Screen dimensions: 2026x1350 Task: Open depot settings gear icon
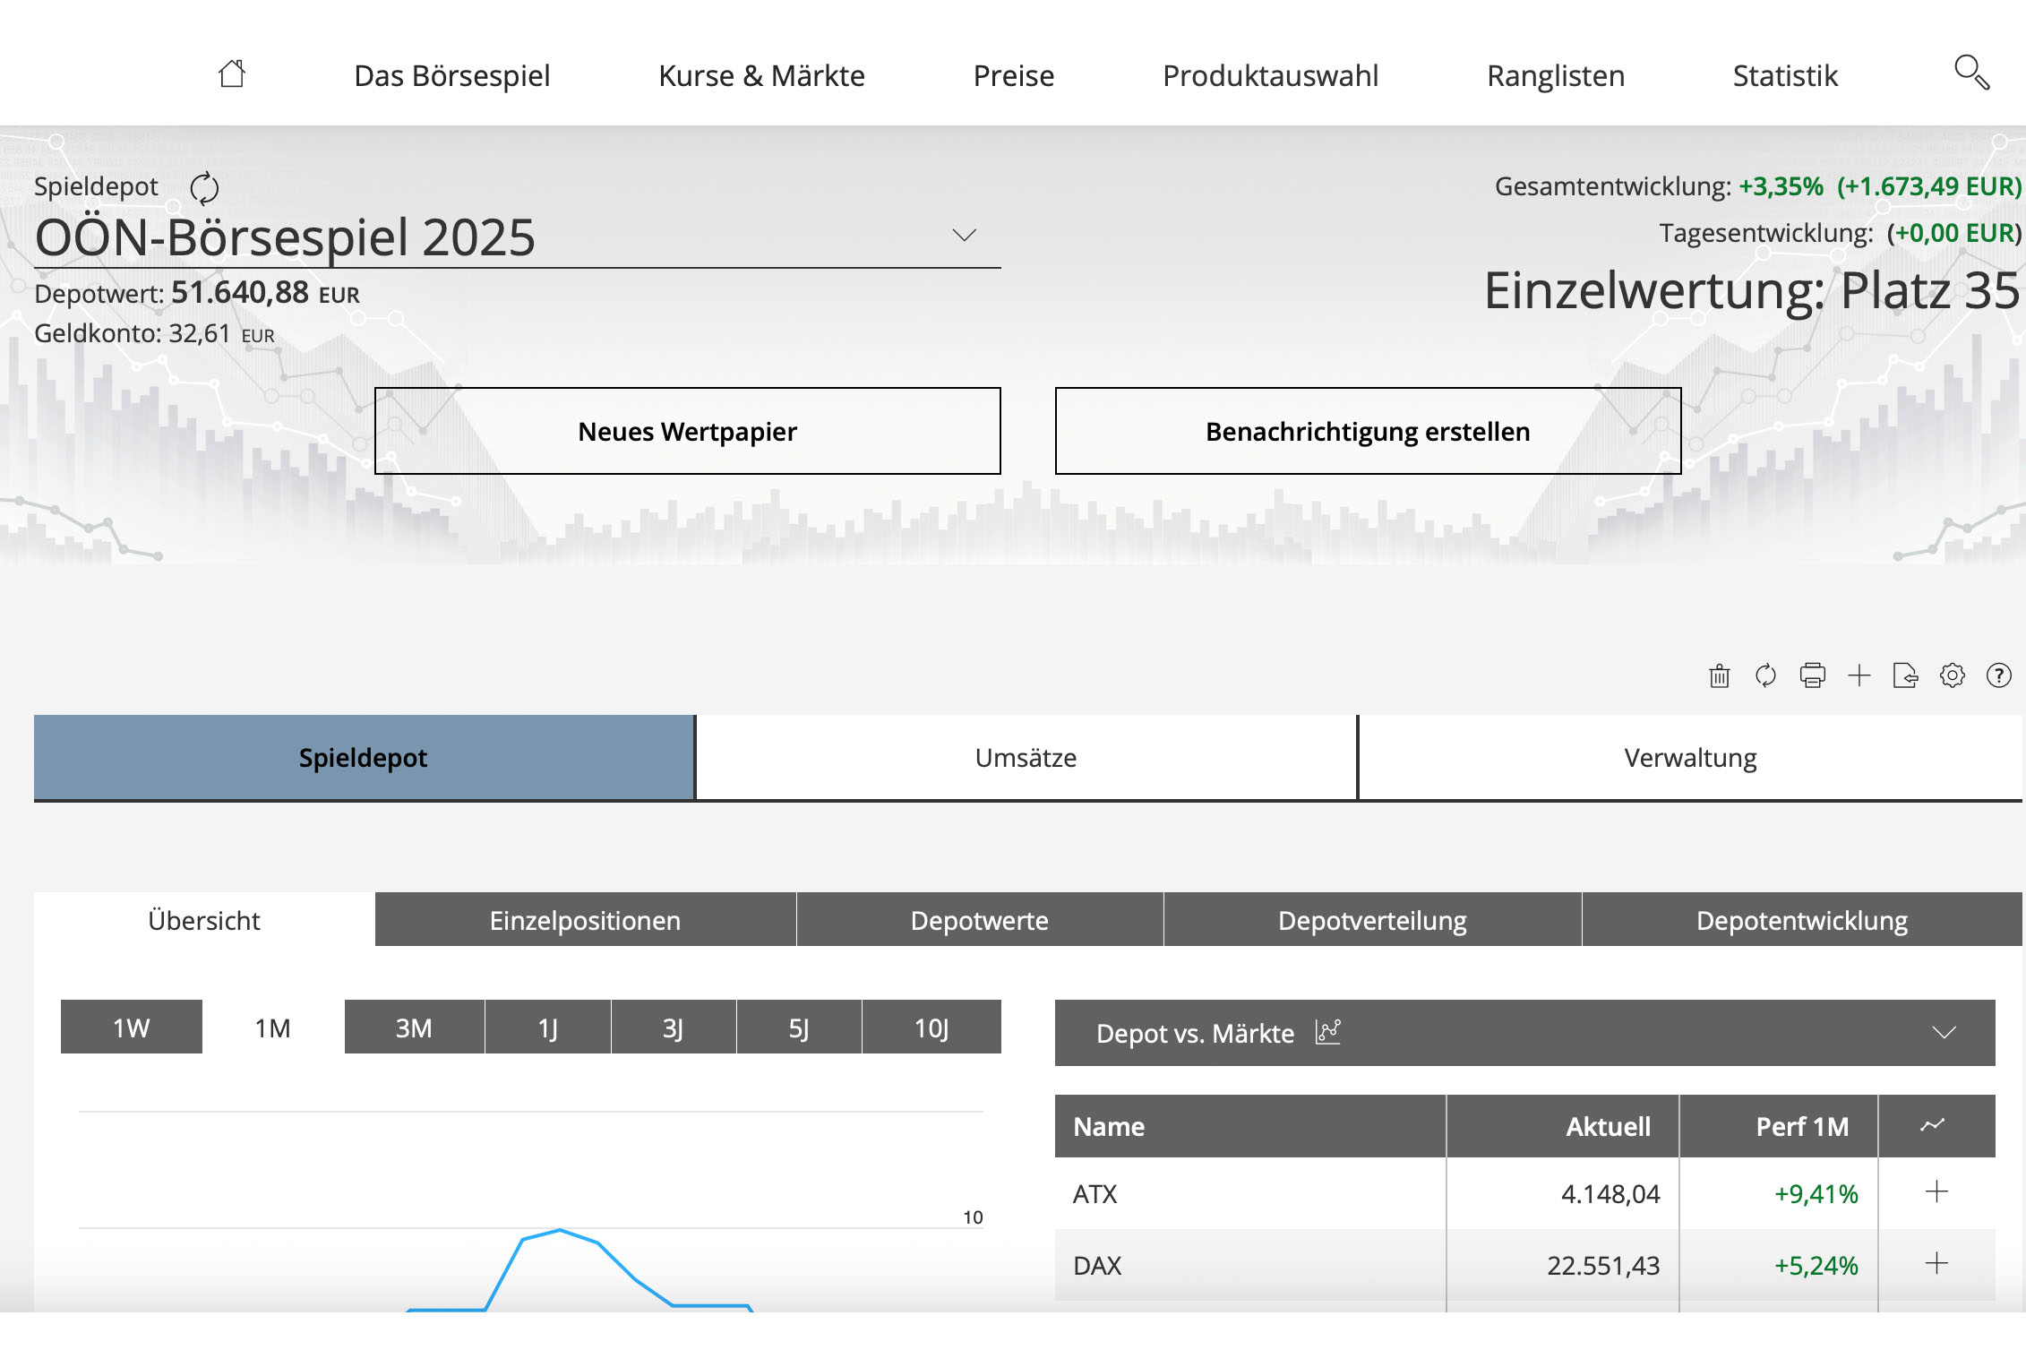tap(1953, 675)
